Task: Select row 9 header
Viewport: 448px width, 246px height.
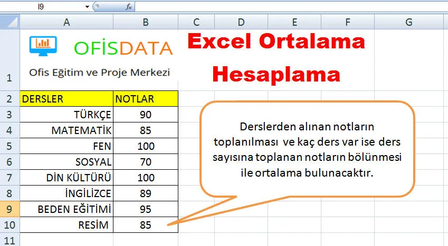Action: 9,209
